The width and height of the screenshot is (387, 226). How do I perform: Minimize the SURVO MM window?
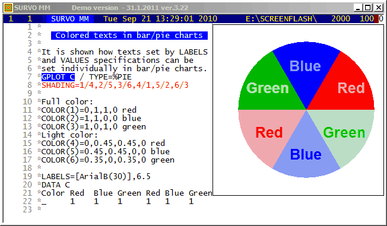click(x=358, y=8)
